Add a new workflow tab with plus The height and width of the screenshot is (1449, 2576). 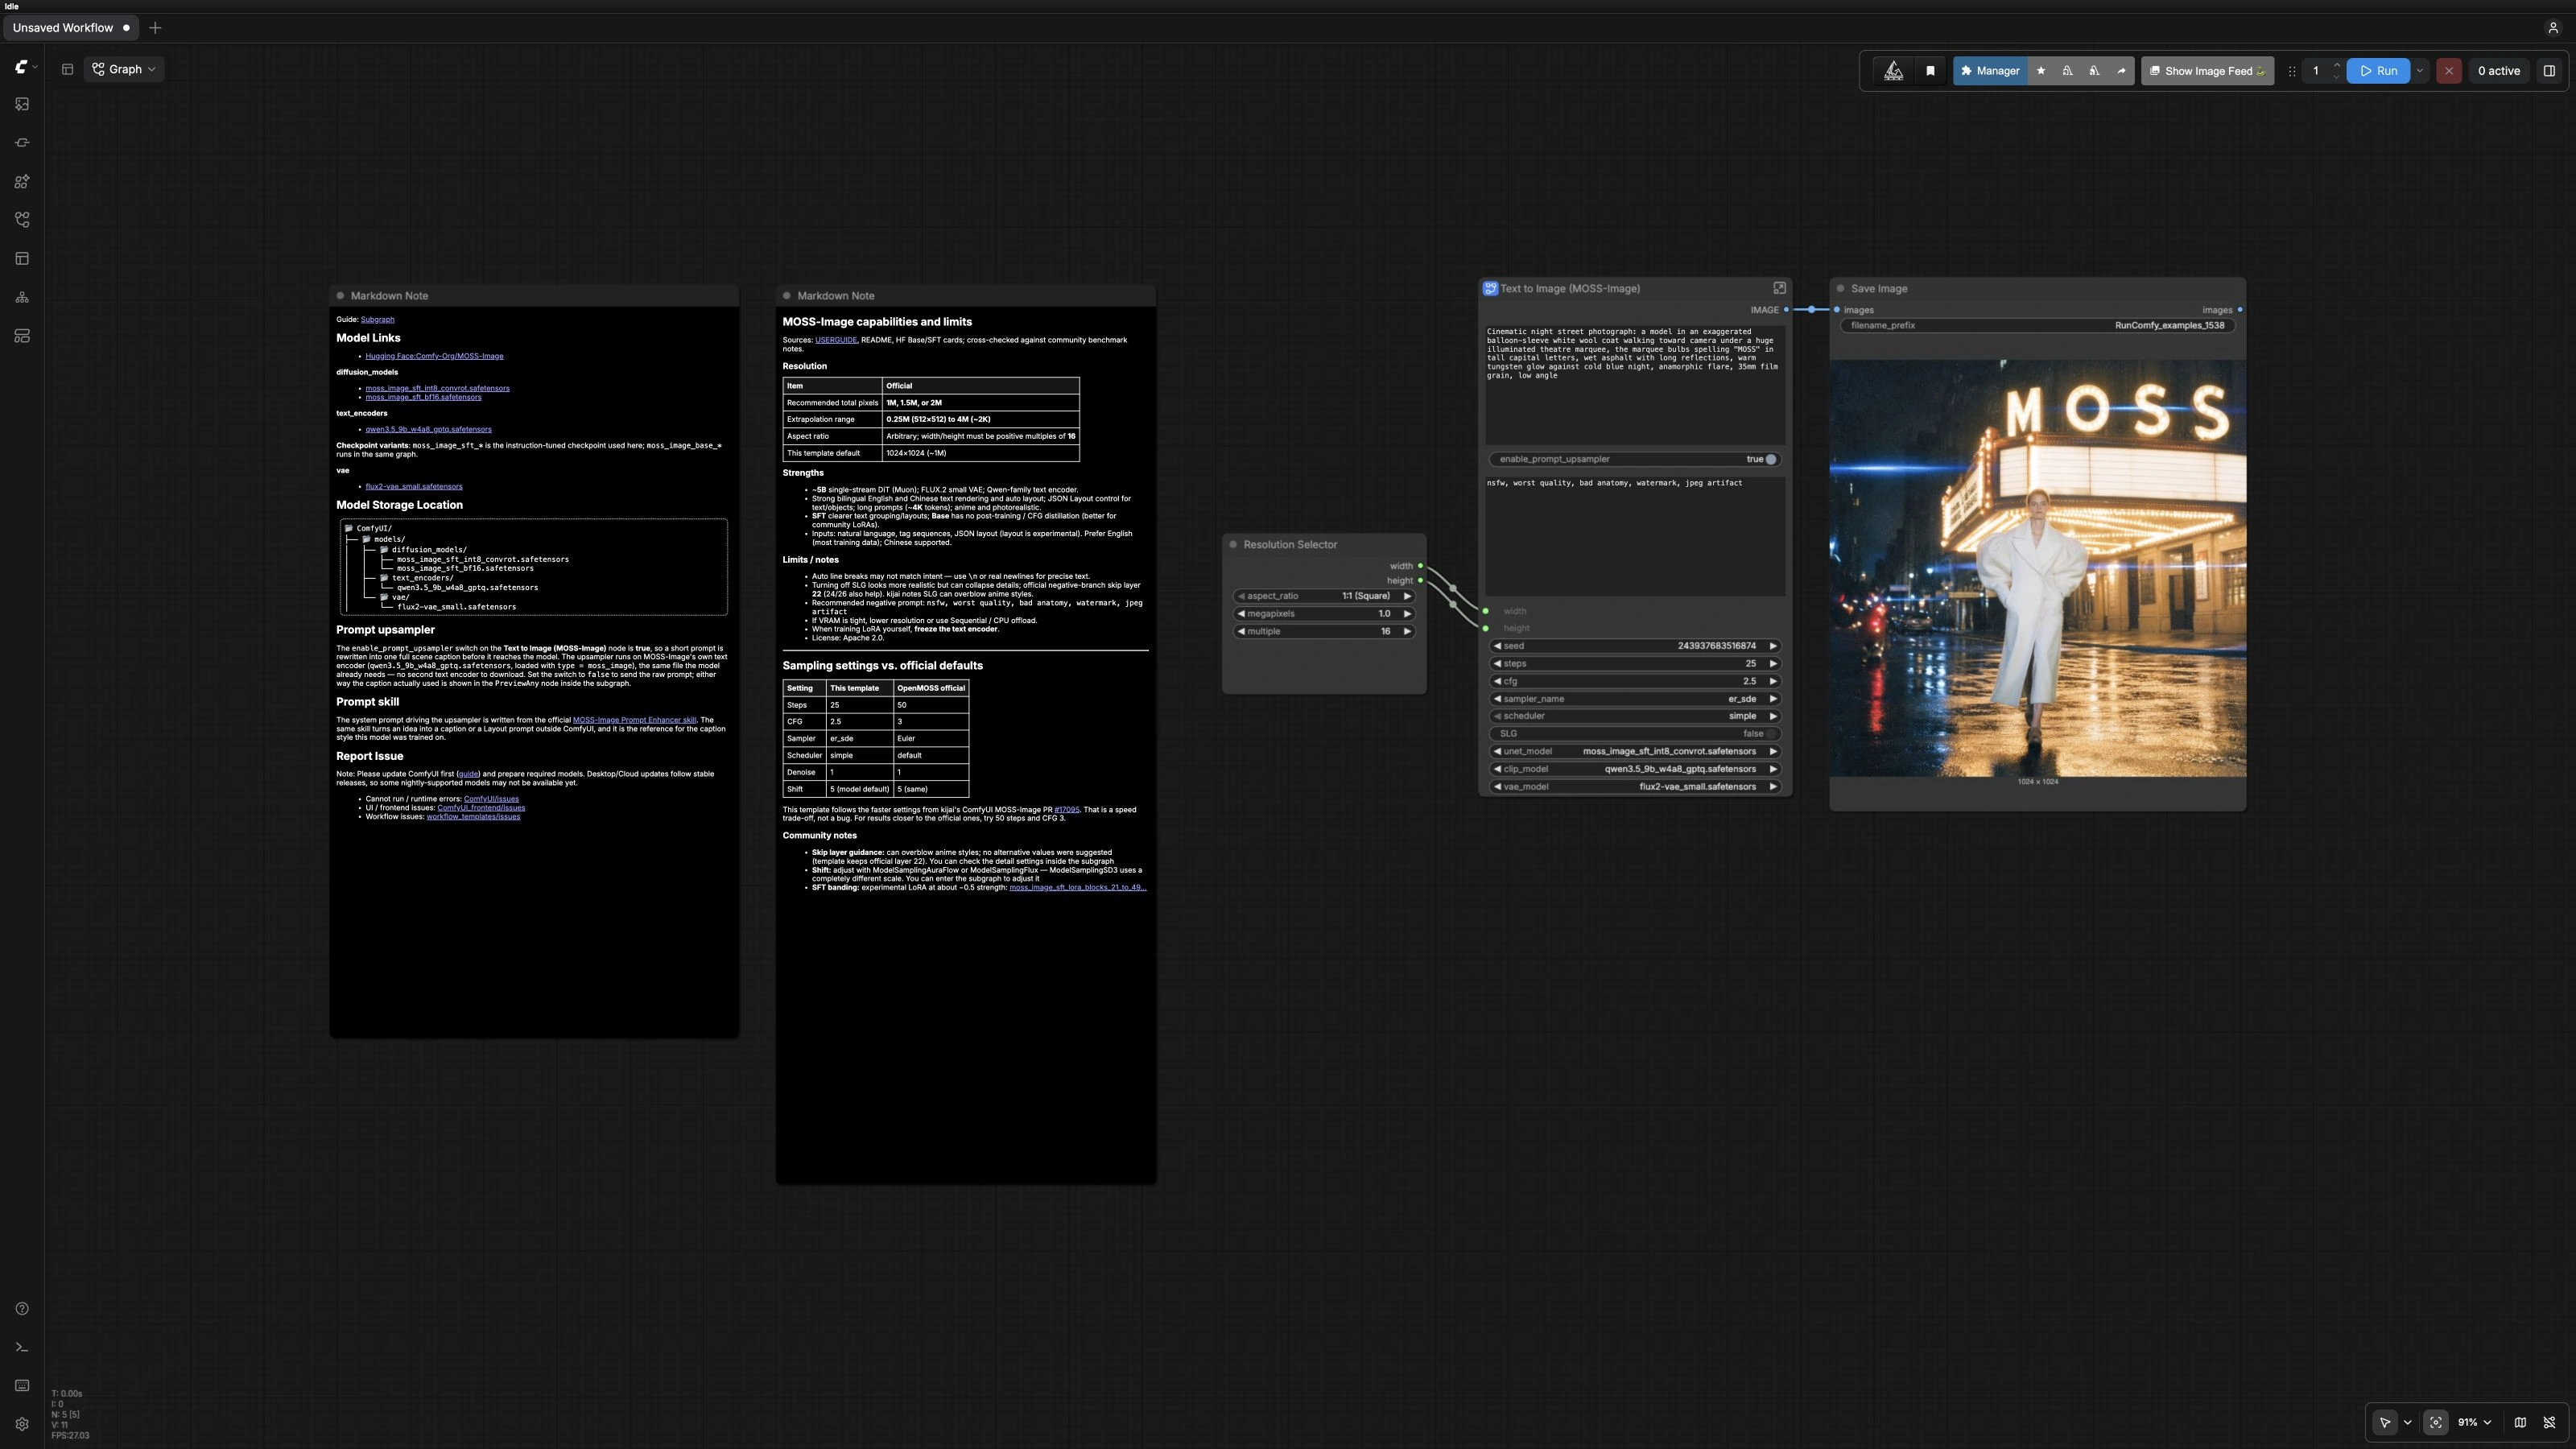click(155, 28)
